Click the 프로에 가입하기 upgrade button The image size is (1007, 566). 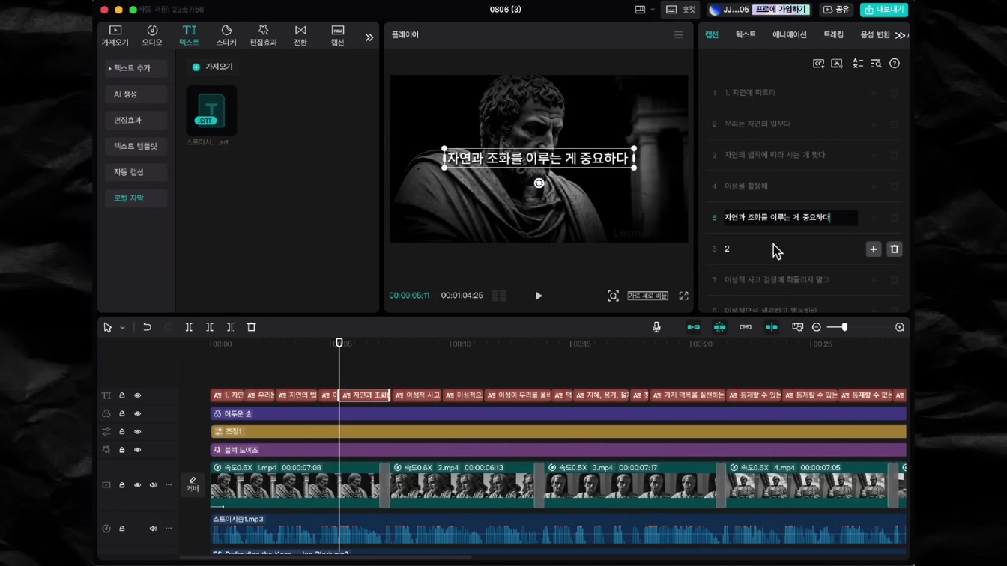(x=781, y=10)
